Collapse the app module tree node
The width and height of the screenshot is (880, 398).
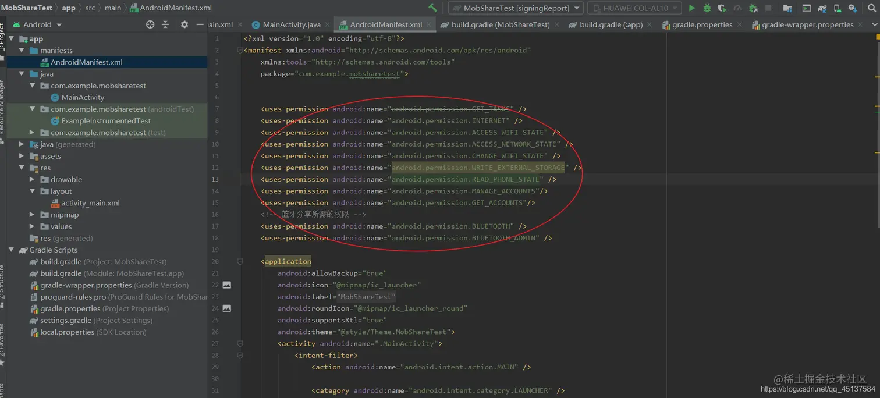12,39
